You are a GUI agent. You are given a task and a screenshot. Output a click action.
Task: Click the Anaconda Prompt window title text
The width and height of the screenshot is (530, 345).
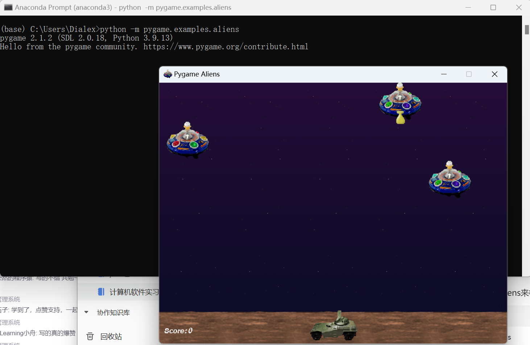[x=123, y=7]
